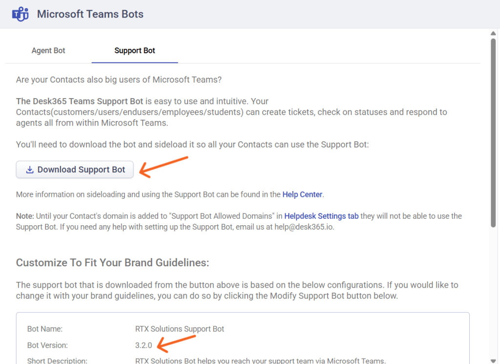The height and width of the screenshot is (364, 500).
Task: Click the orange arrow beside the download button
Action: 164,166
